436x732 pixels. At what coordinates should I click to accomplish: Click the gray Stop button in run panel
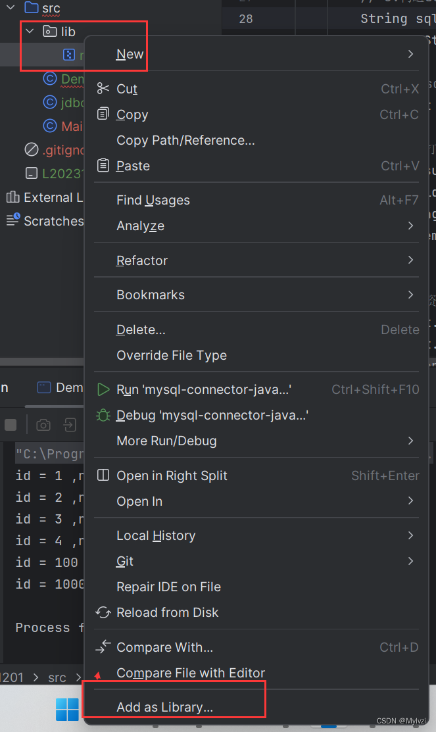click(11, 424)
